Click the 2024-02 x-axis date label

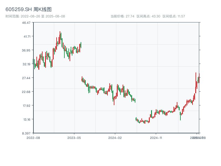click(x=115, y=138)
